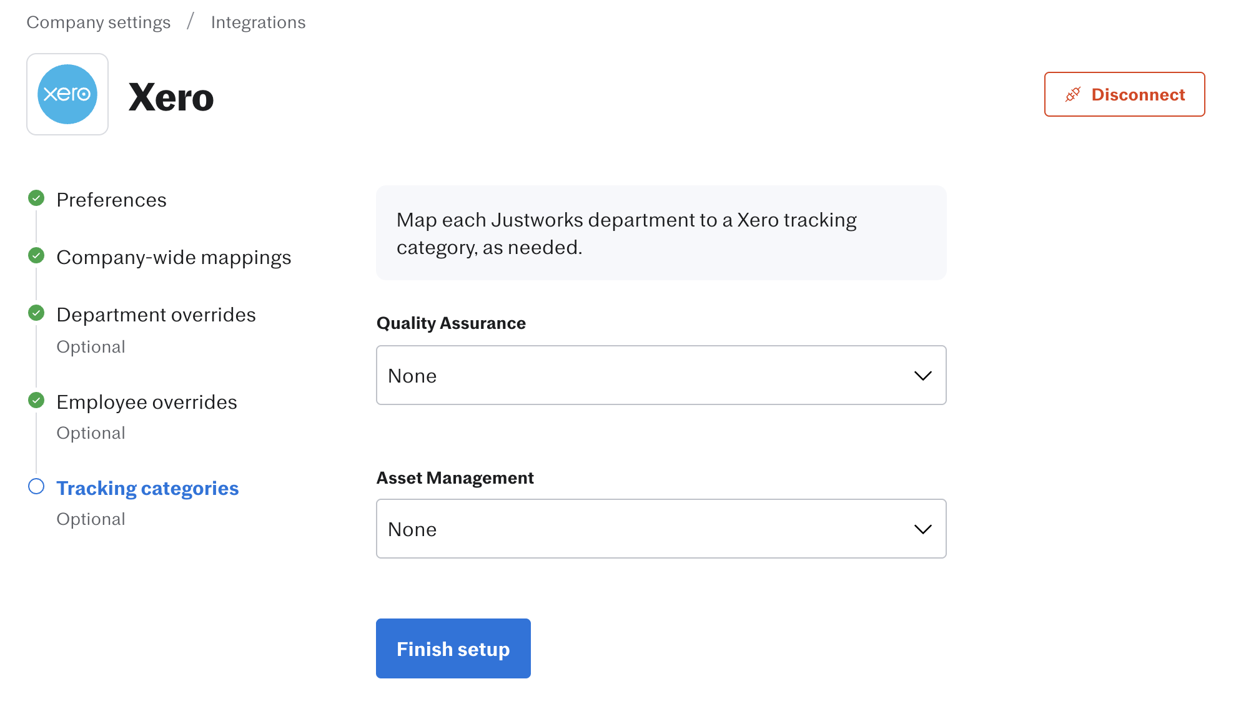1251x704 pixels.
Task: Click the green checkmark beside Preferences
Action: click(x=36, y=198)
